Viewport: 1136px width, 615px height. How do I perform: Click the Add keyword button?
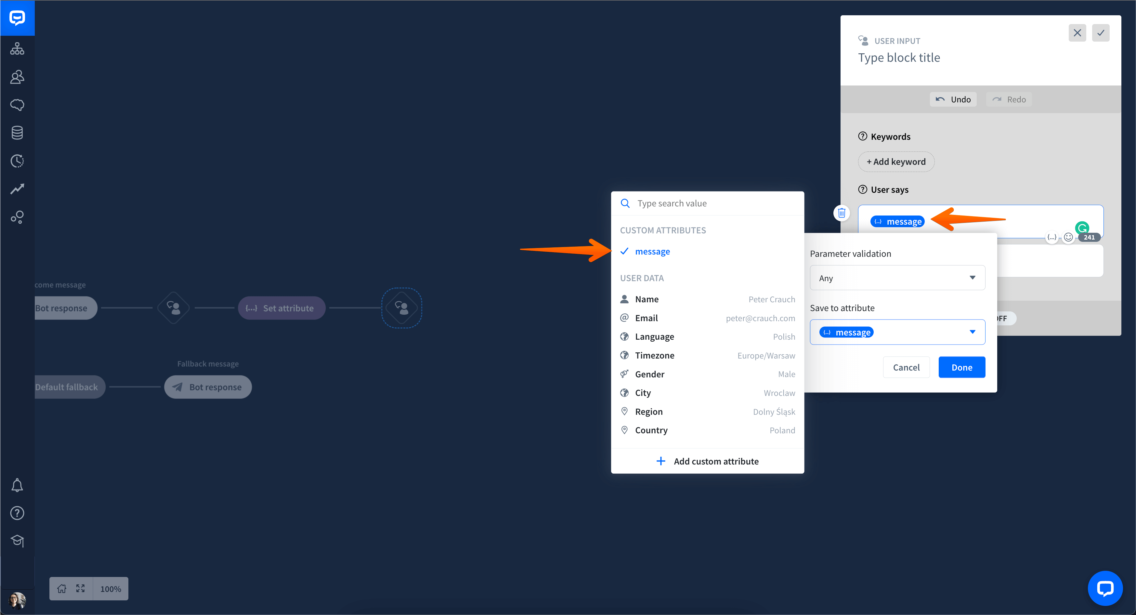tap(896, 161)
